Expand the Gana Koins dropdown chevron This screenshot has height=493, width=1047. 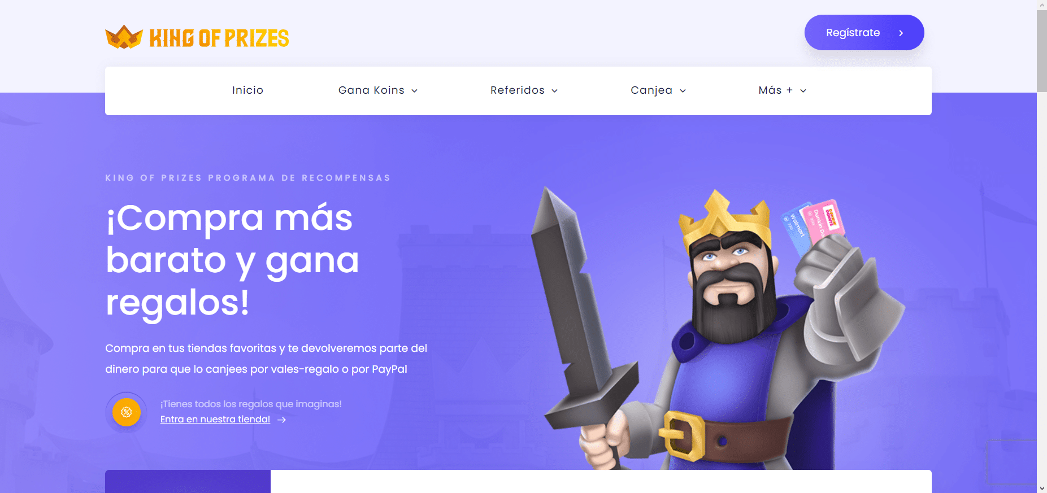[414, 91]
